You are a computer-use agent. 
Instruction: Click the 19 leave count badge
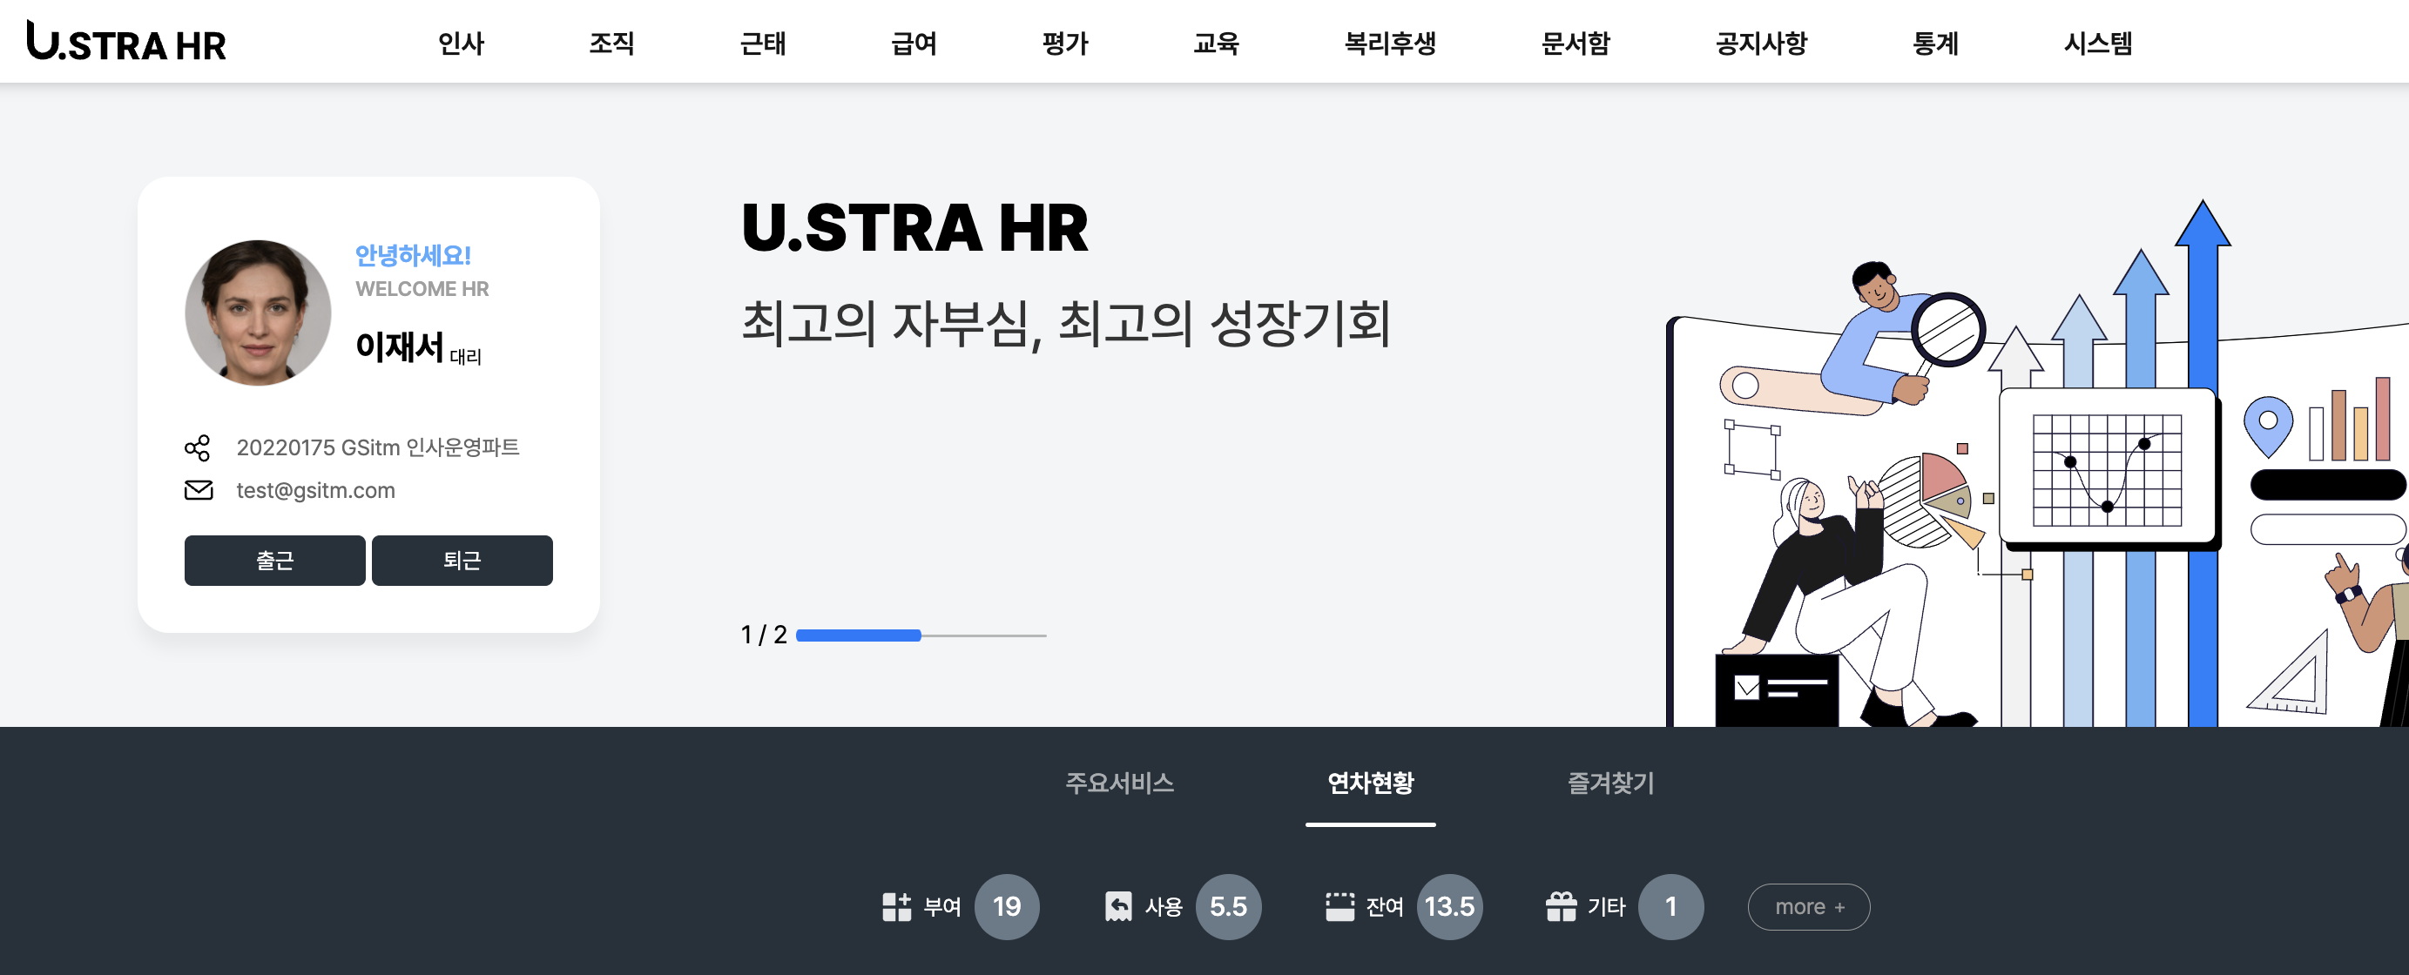(1005, 906)
